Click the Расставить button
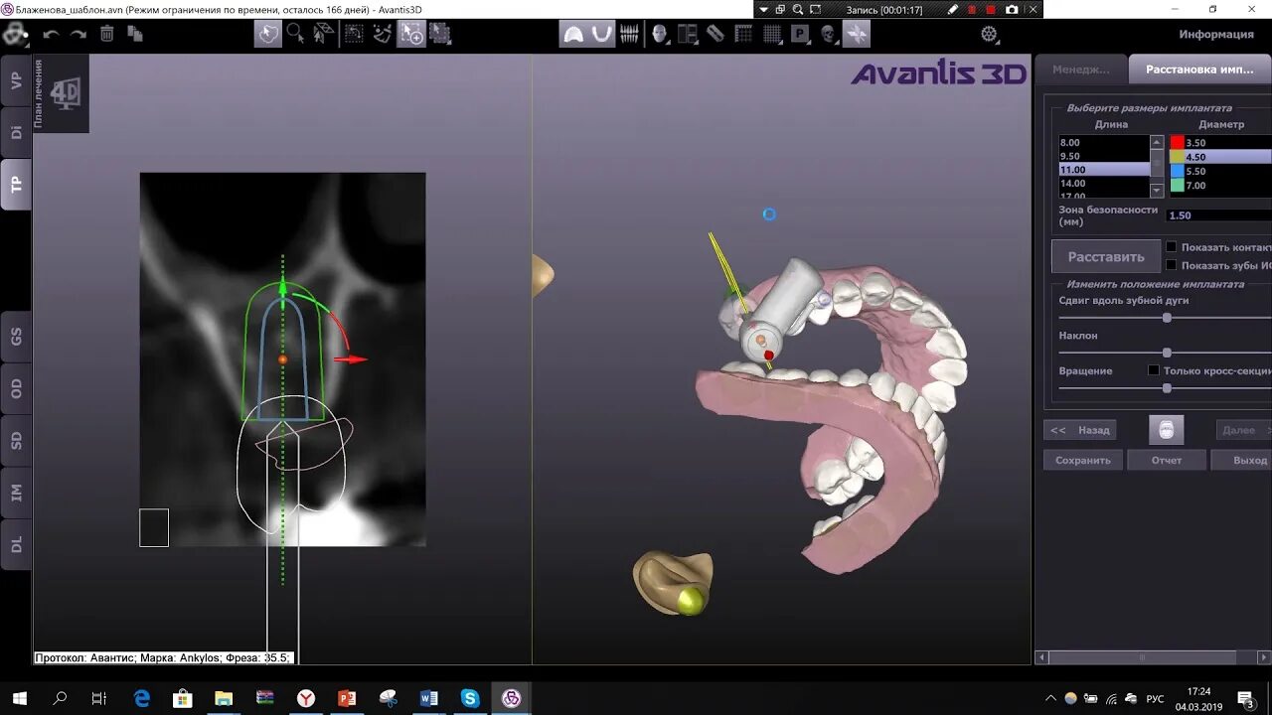1272x715 pixels. coord(1105,255)
